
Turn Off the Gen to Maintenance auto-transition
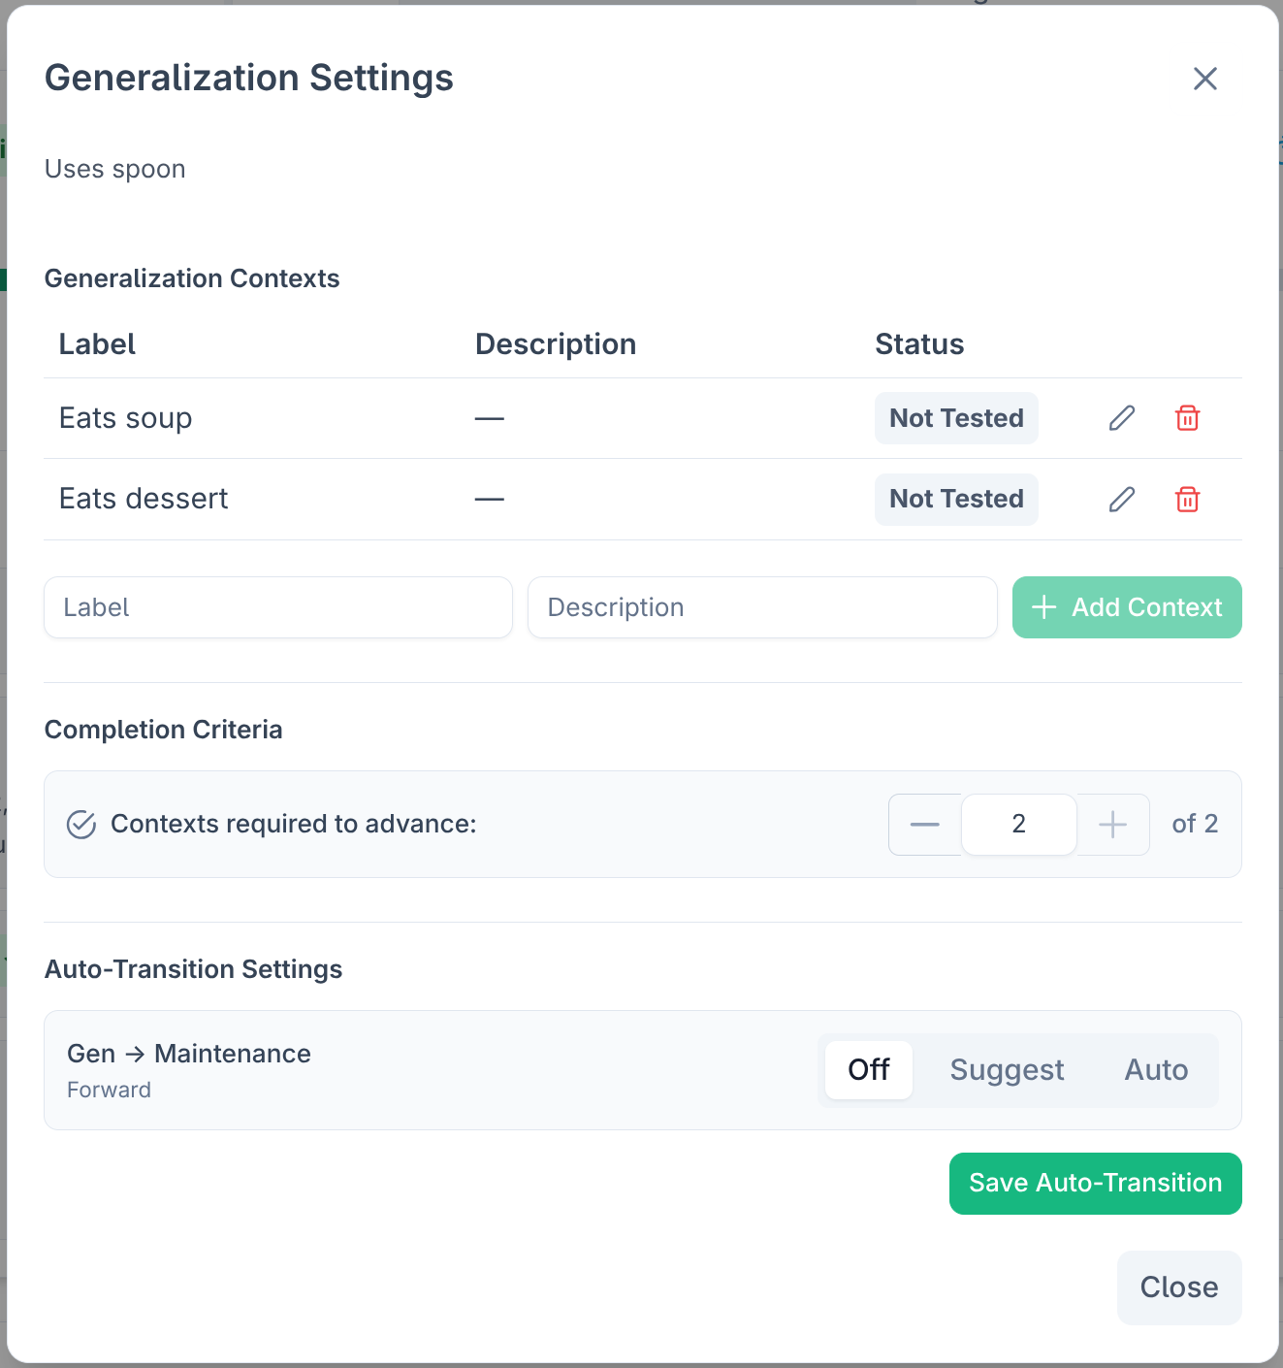tap(868, 1069)
